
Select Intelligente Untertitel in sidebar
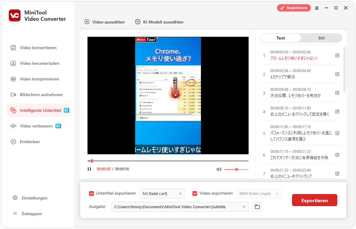[38, 110]
